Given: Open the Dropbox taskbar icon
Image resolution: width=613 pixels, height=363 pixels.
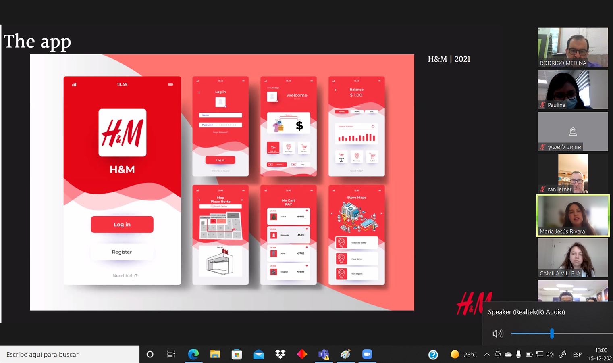Looking at the screenshot, I should click(280, 354).
